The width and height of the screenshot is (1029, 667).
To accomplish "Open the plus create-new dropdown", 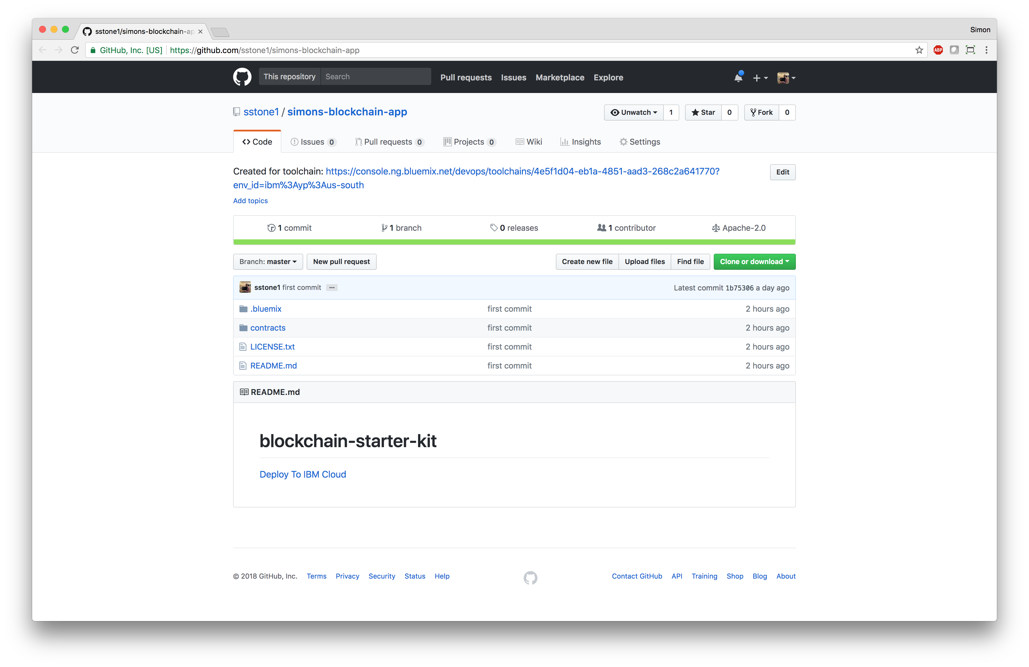I will pyautogui.click(x=760, y=78).
